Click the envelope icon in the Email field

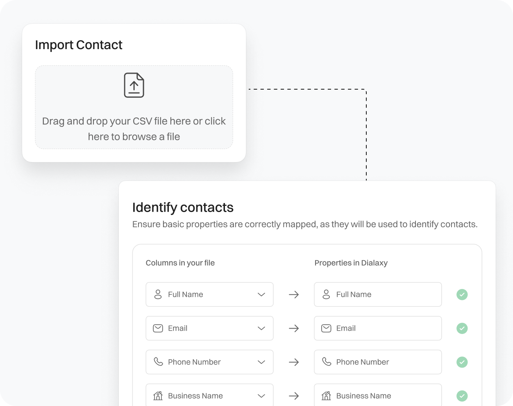158,328
